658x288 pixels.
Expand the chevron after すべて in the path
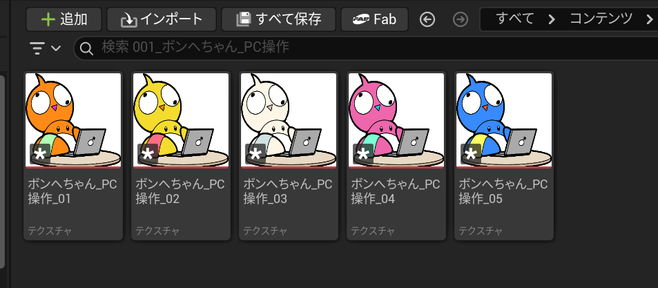[552, 19]
